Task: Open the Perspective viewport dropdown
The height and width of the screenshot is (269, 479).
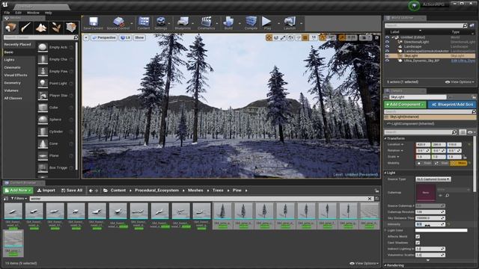Action: click(x=104, y=37)
